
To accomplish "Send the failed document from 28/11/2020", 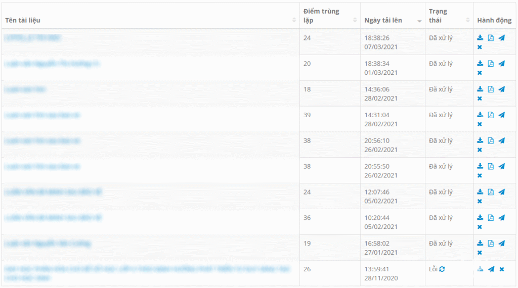I will (491, 269).
